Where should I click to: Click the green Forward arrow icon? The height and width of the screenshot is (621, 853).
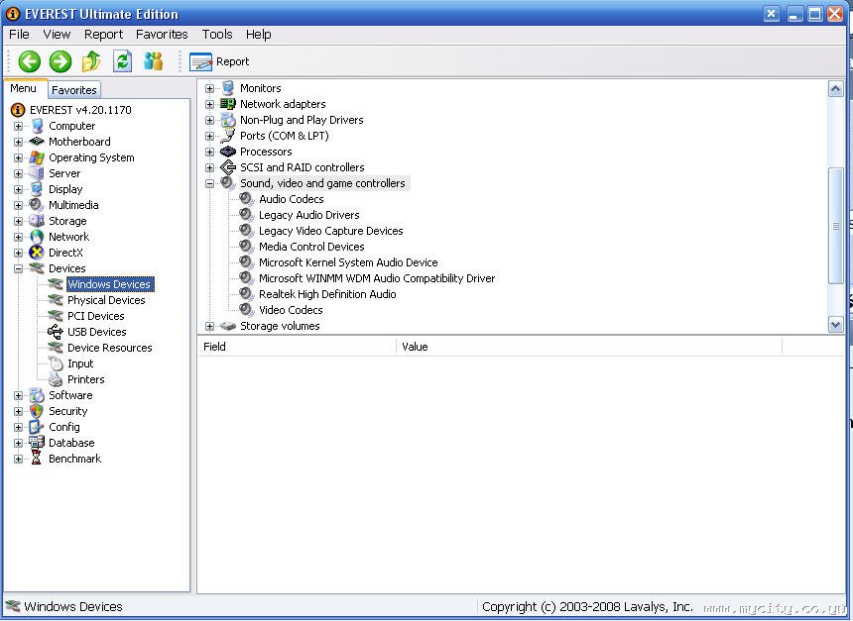(61, 61)
